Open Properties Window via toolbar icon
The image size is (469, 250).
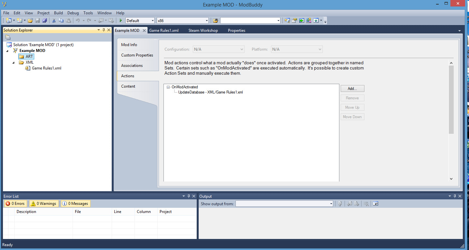click(294, 20)
